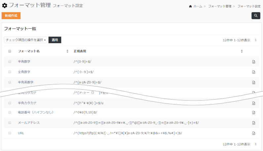This screenshot has height=151, width=263.
Task: Sort by フォーマット名 using its sort arrows
Action: 67,51
